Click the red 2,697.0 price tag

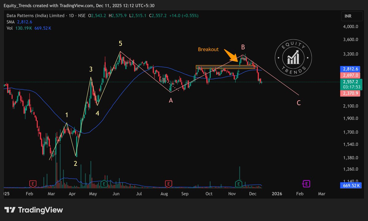(350, 75)
